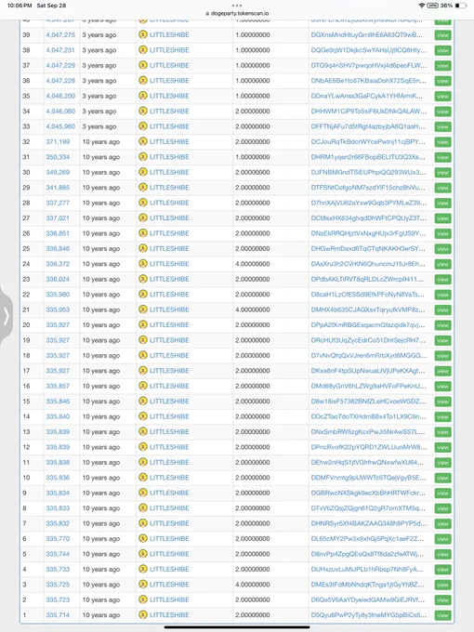Select "3 years ago" in row 35
This screenshot has height=632, width=474.
click(x=99, y=96)
